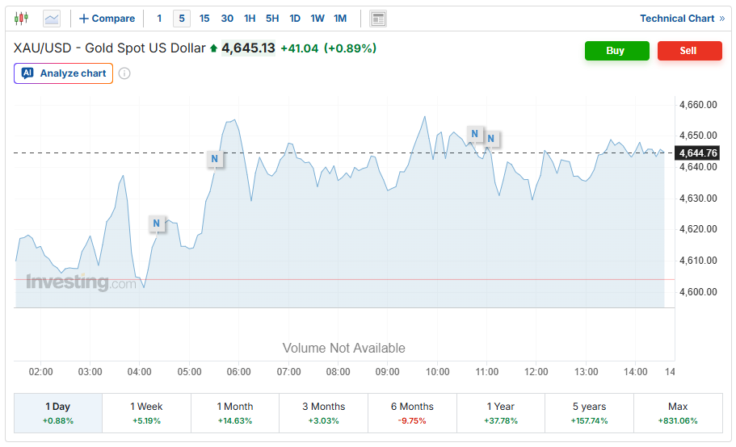Switch to area chart type

pyautogui.click(x=51, y=19)
